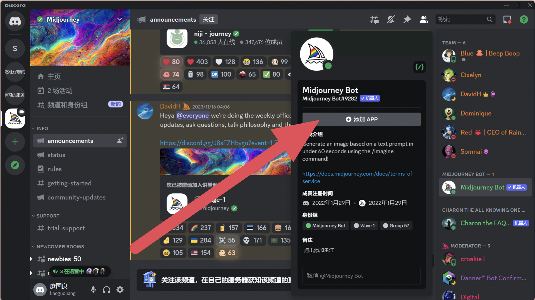The image size is (535, 300).
Task: Open the Explore servers compass icon
Action: tap(15, 165)
